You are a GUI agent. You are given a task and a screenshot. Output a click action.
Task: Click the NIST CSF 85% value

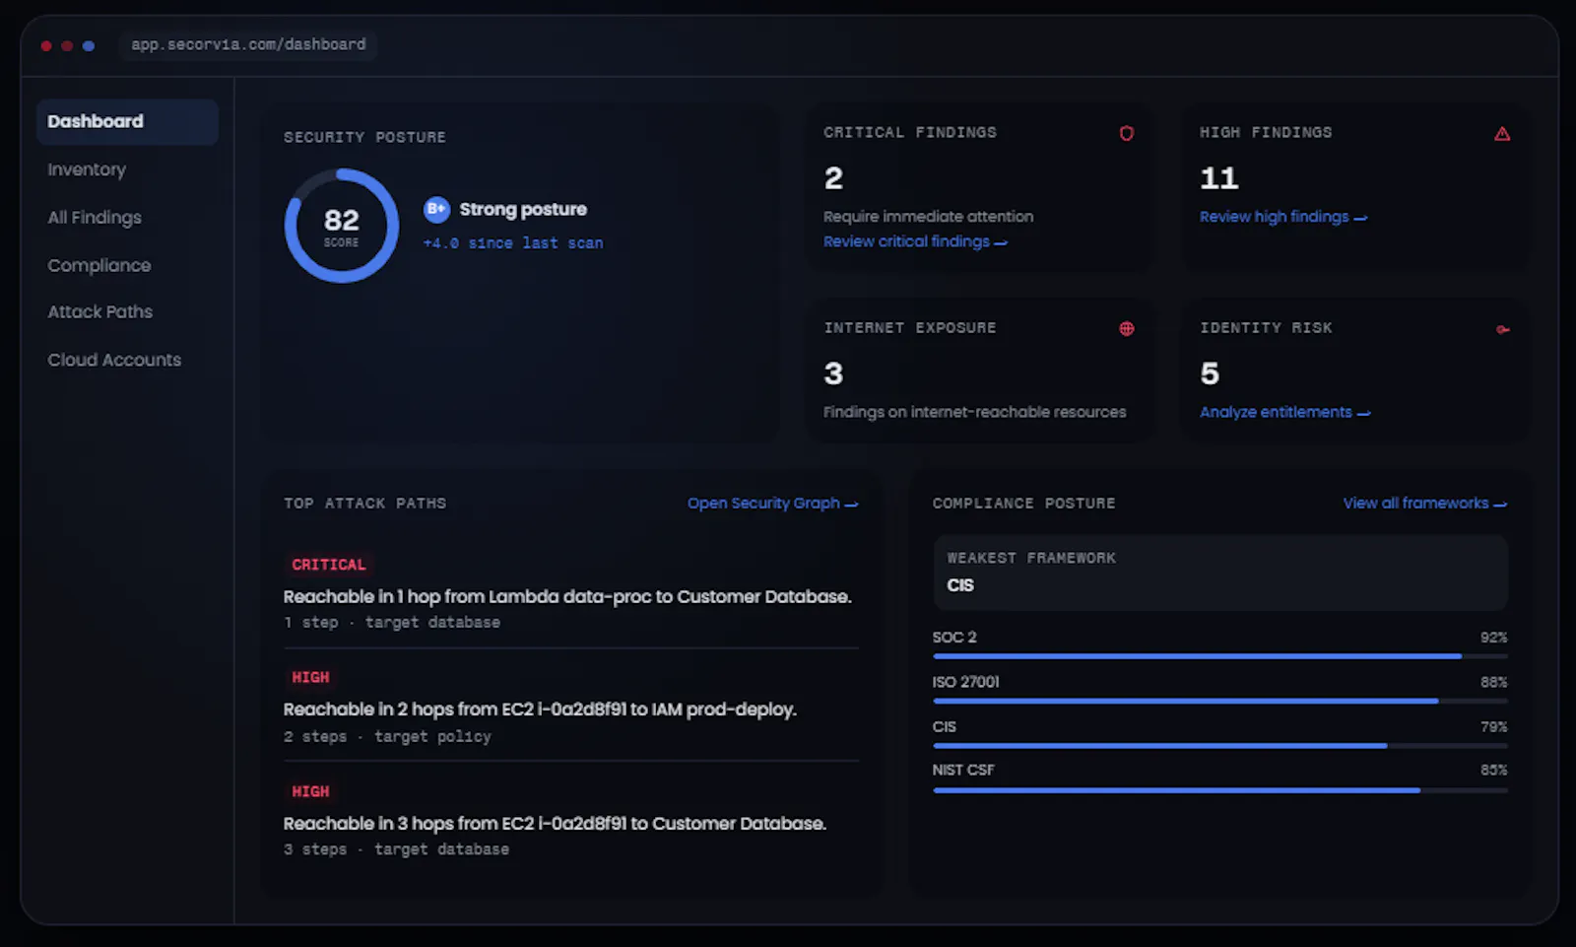(1493, 771)
